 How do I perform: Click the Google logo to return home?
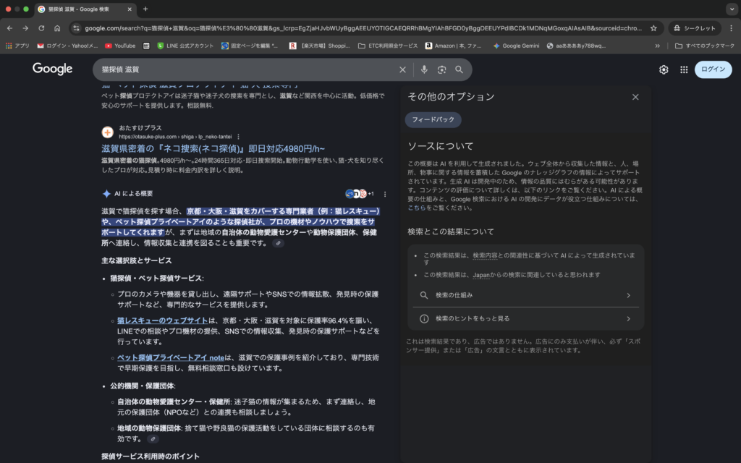[51, 68]
